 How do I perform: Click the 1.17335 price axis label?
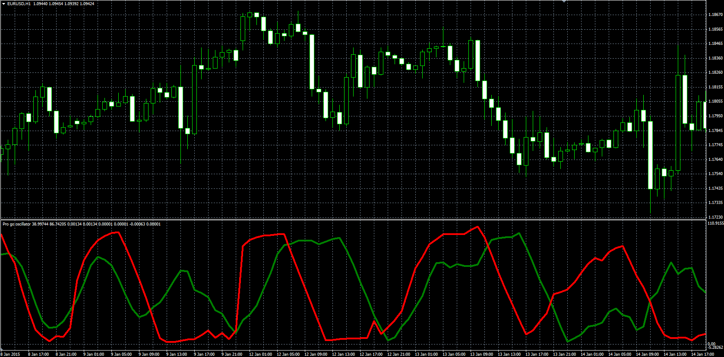715,203
